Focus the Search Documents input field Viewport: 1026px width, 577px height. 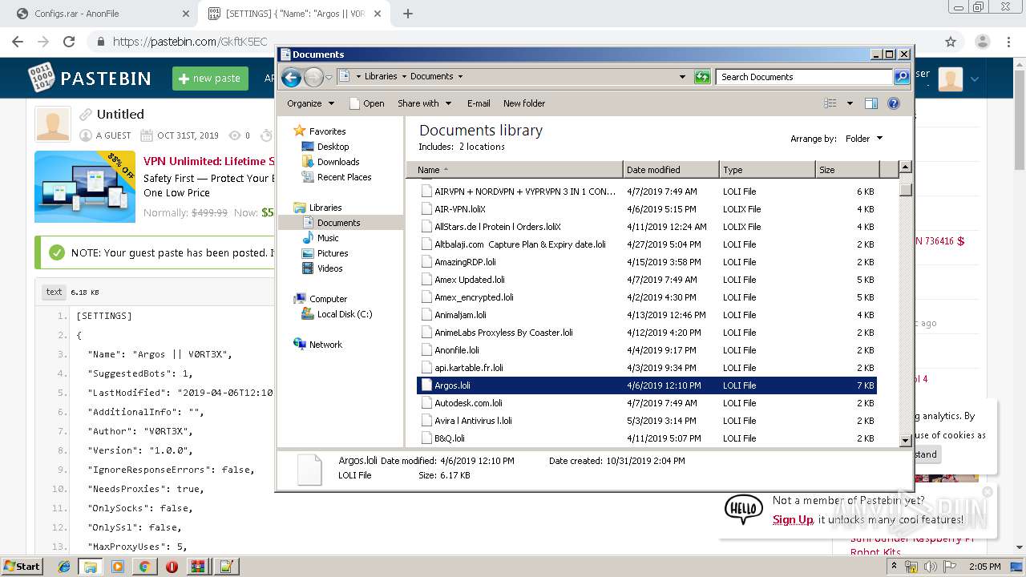804,77
